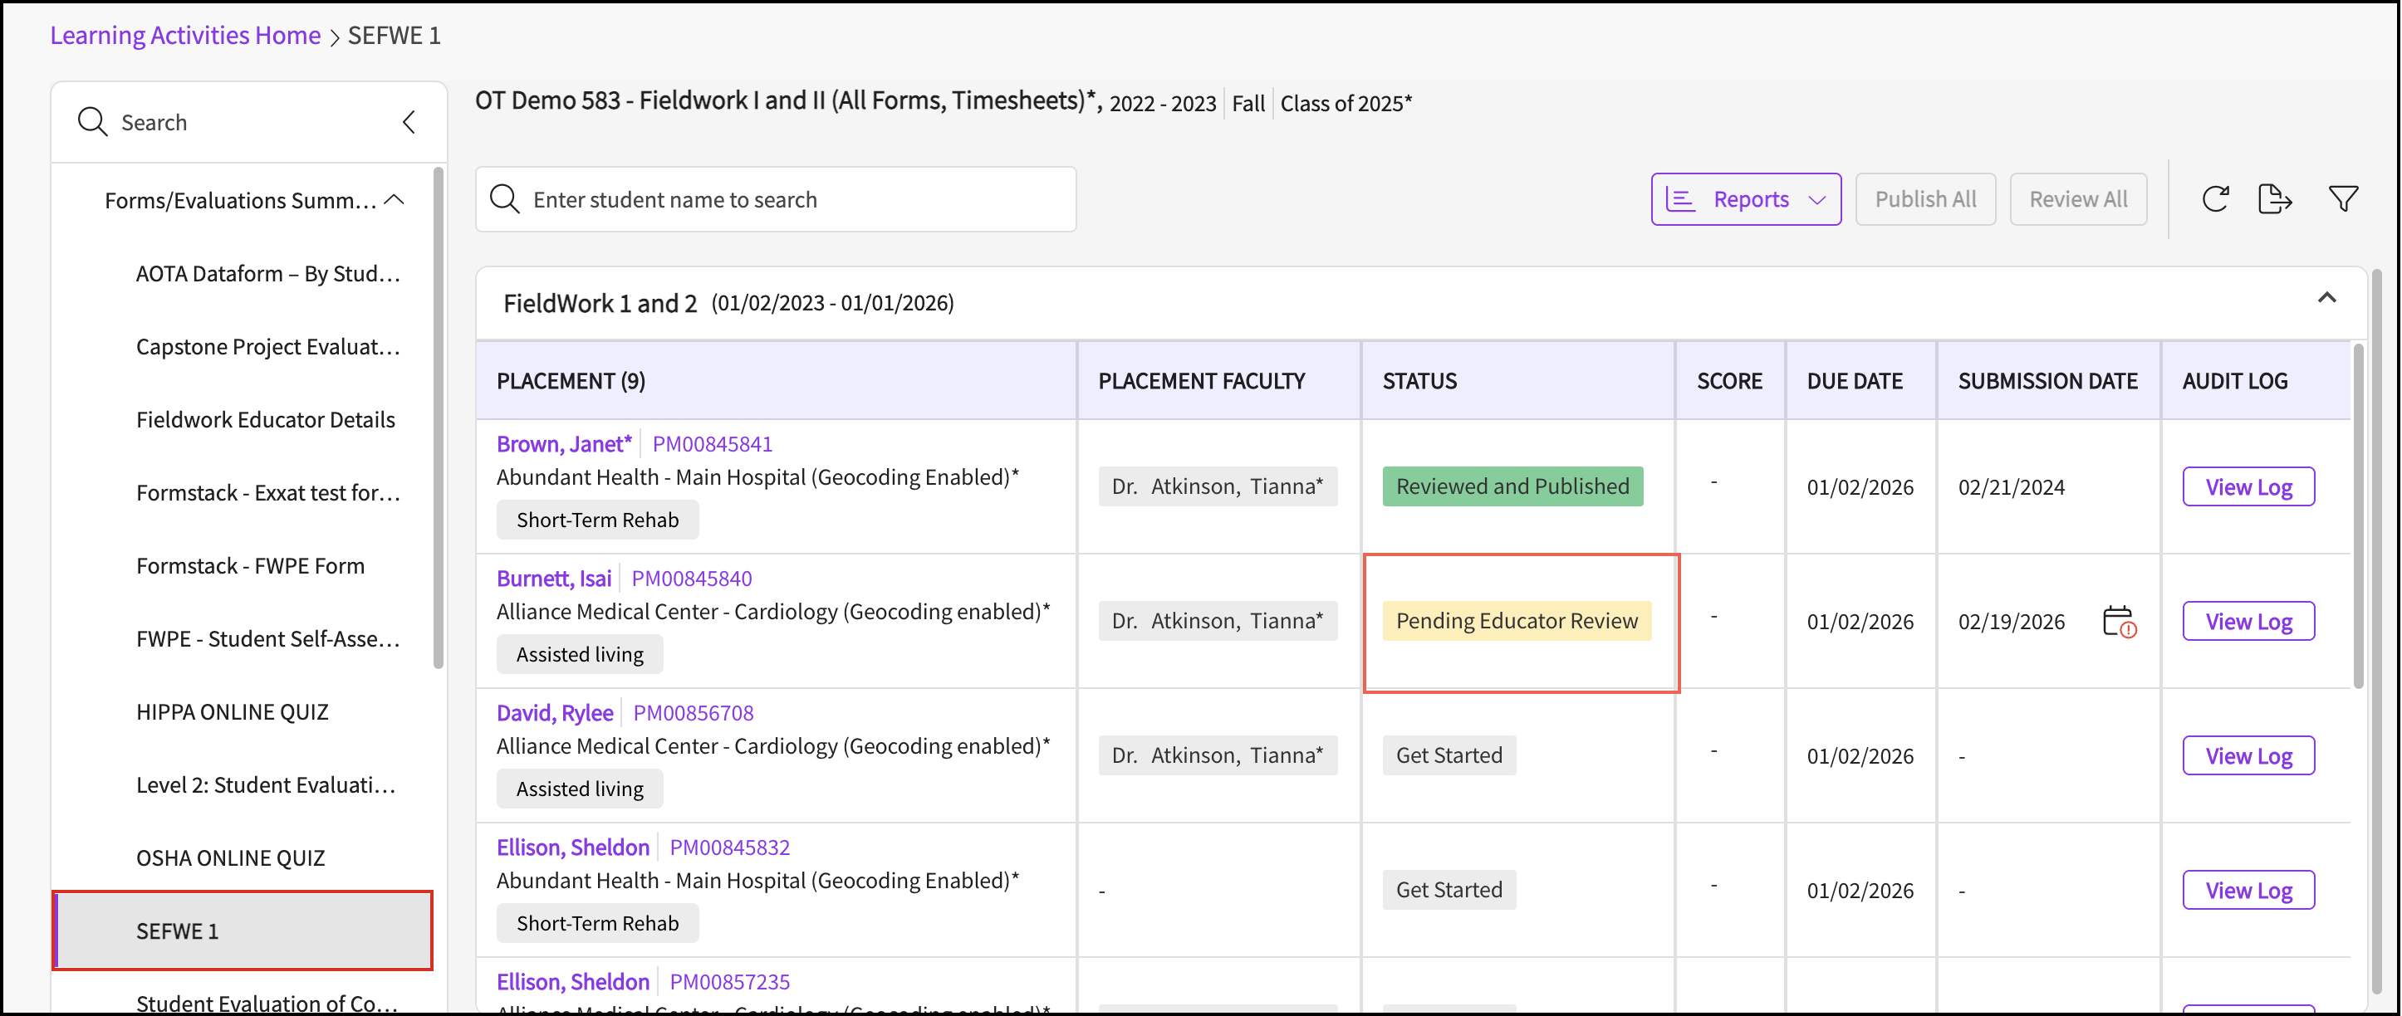Click the sidebar search magnifier icon

tap(92, 122)
